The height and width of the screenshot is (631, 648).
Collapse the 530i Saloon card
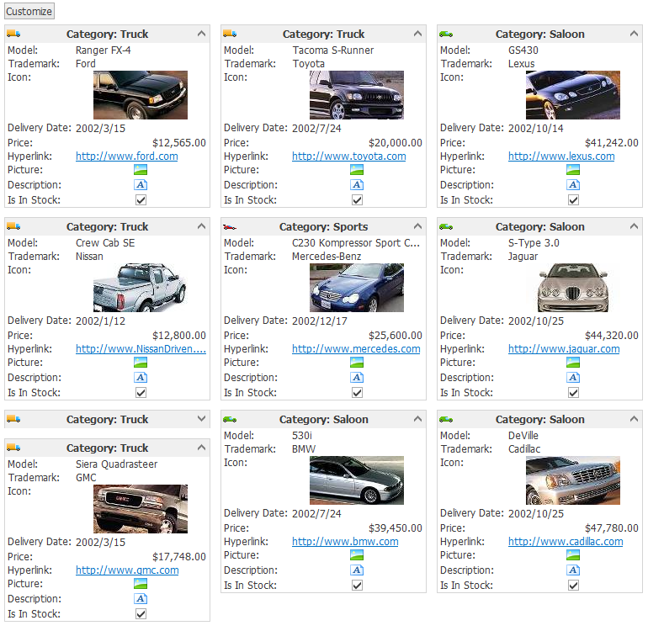pyautogui.click(x=417, y=419)
